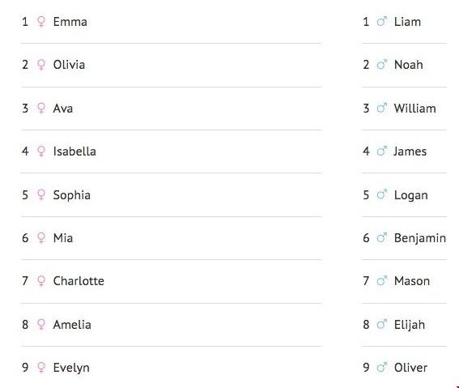Viewport: 459px width, 388px height.
Task: Select the name James
Action: [410, 151]
